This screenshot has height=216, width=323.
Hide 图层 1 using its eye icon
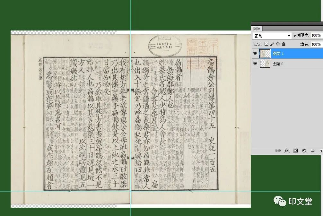(255, 54)
